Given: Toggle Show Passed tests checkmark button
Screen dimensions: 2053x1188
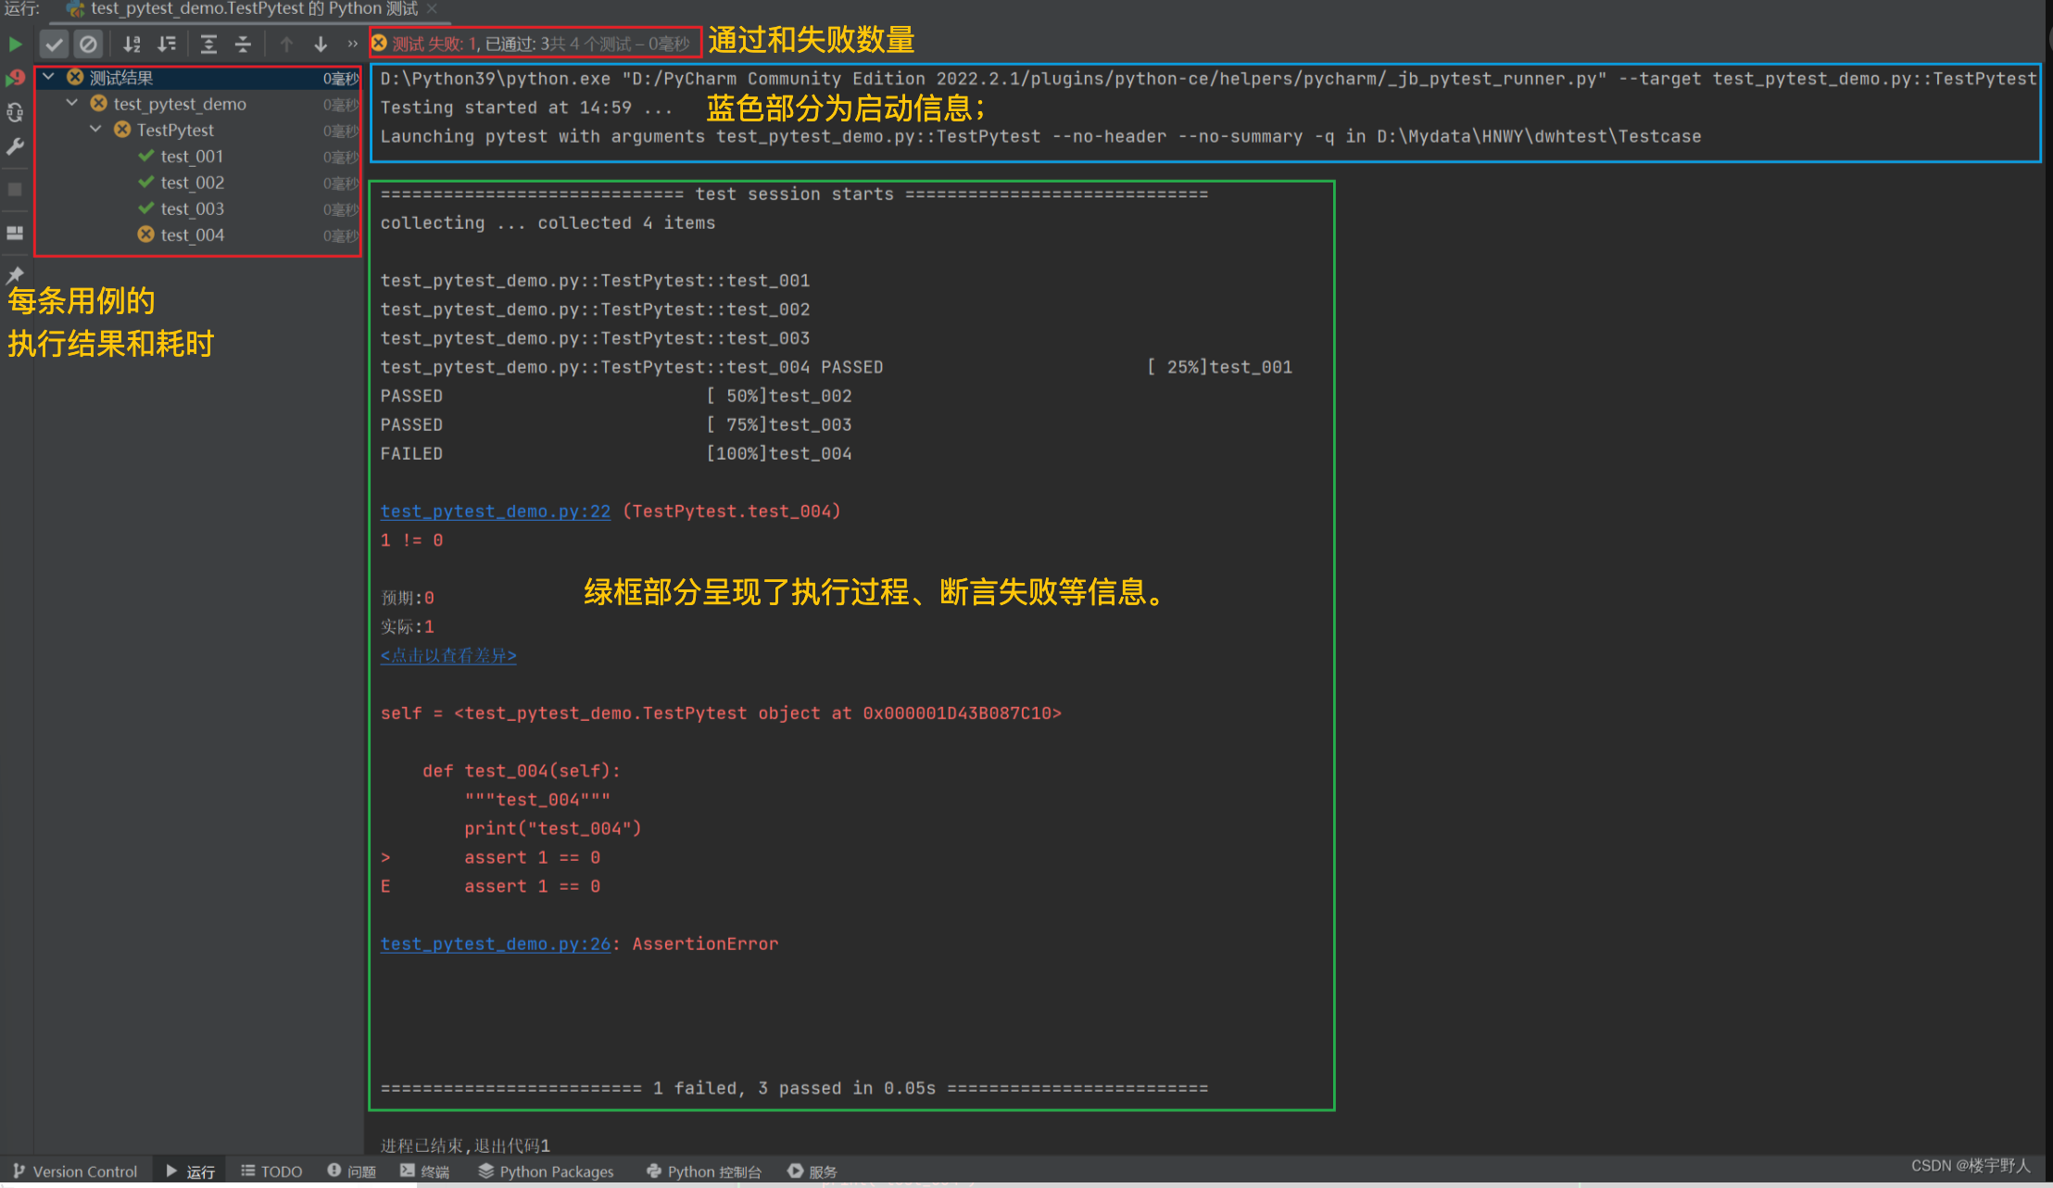Looking at the screenshot, I should point(54,44).
